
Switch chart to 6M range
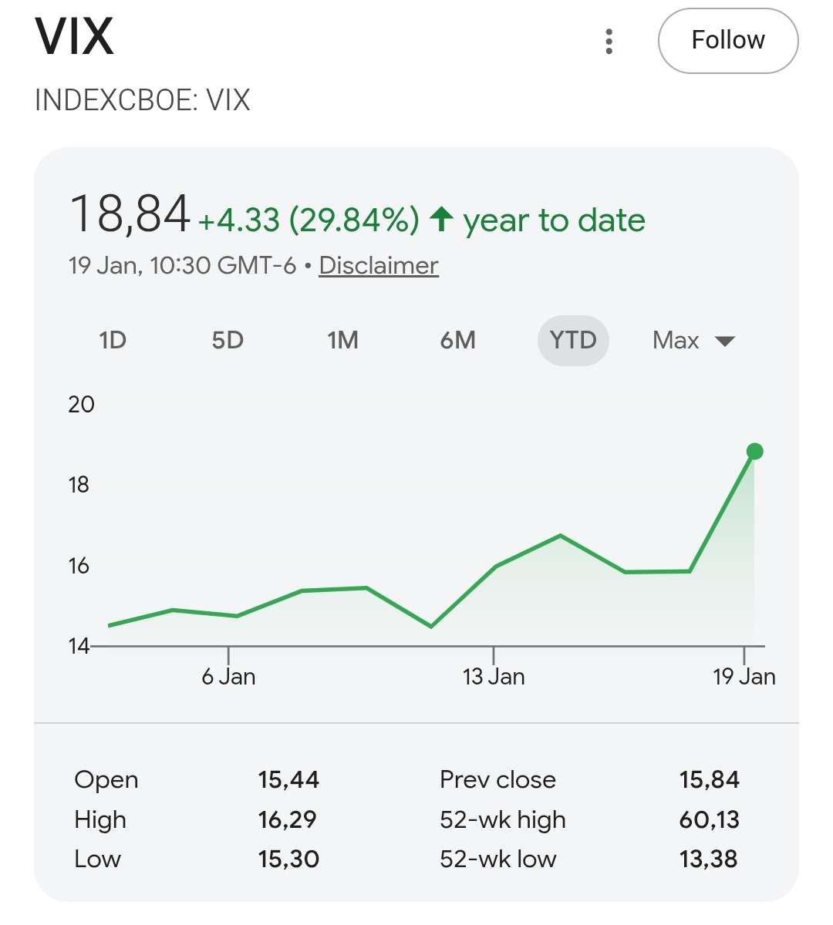click(x=457, y=340)
